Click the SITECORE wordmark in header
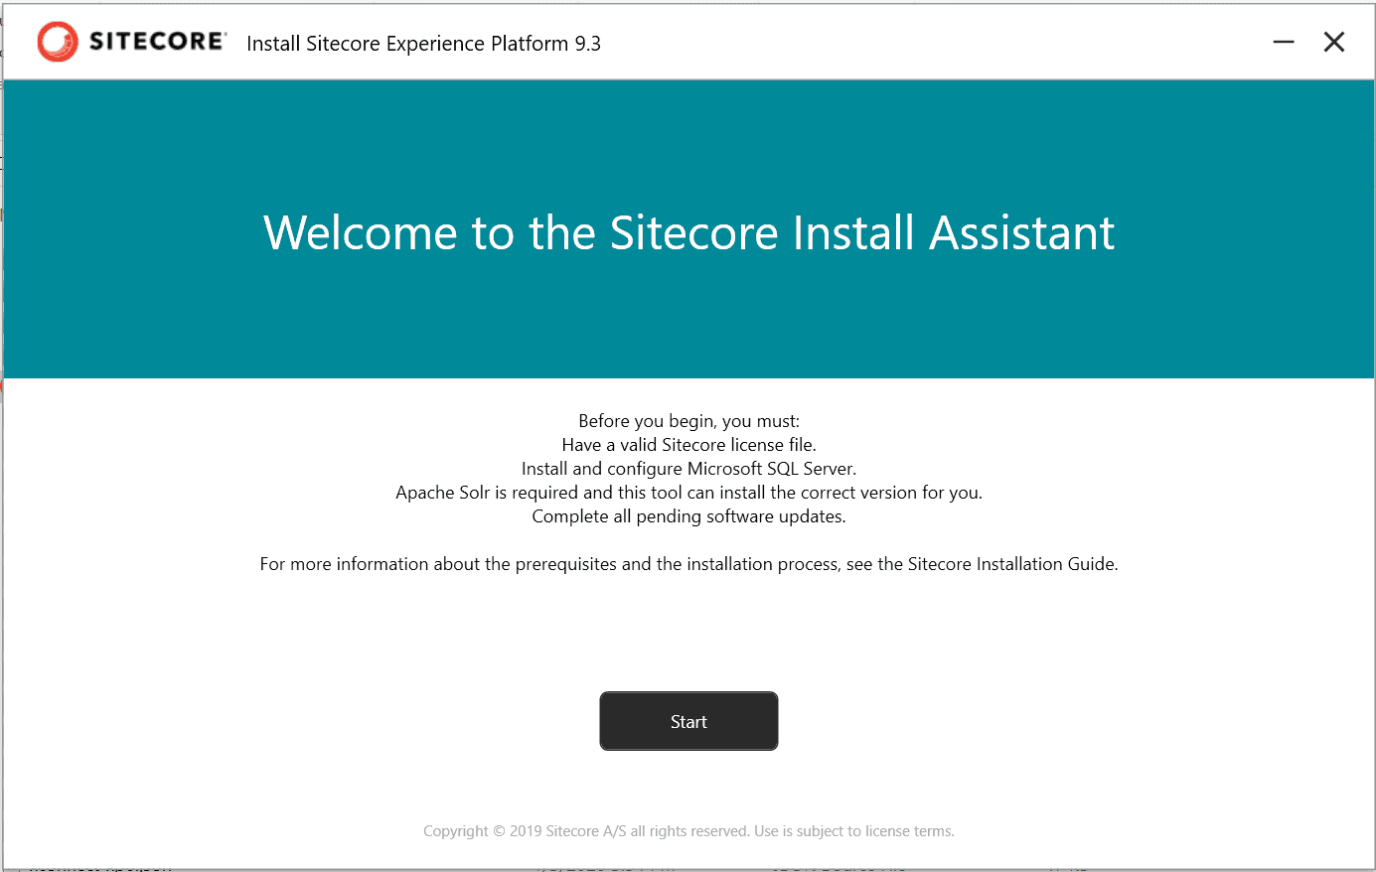 [x=158, y=41]
